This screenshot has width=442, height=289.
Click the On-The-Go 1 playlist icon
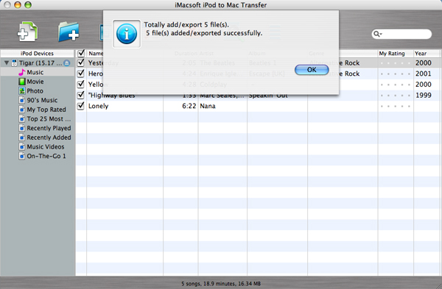(x=21, y=156)
